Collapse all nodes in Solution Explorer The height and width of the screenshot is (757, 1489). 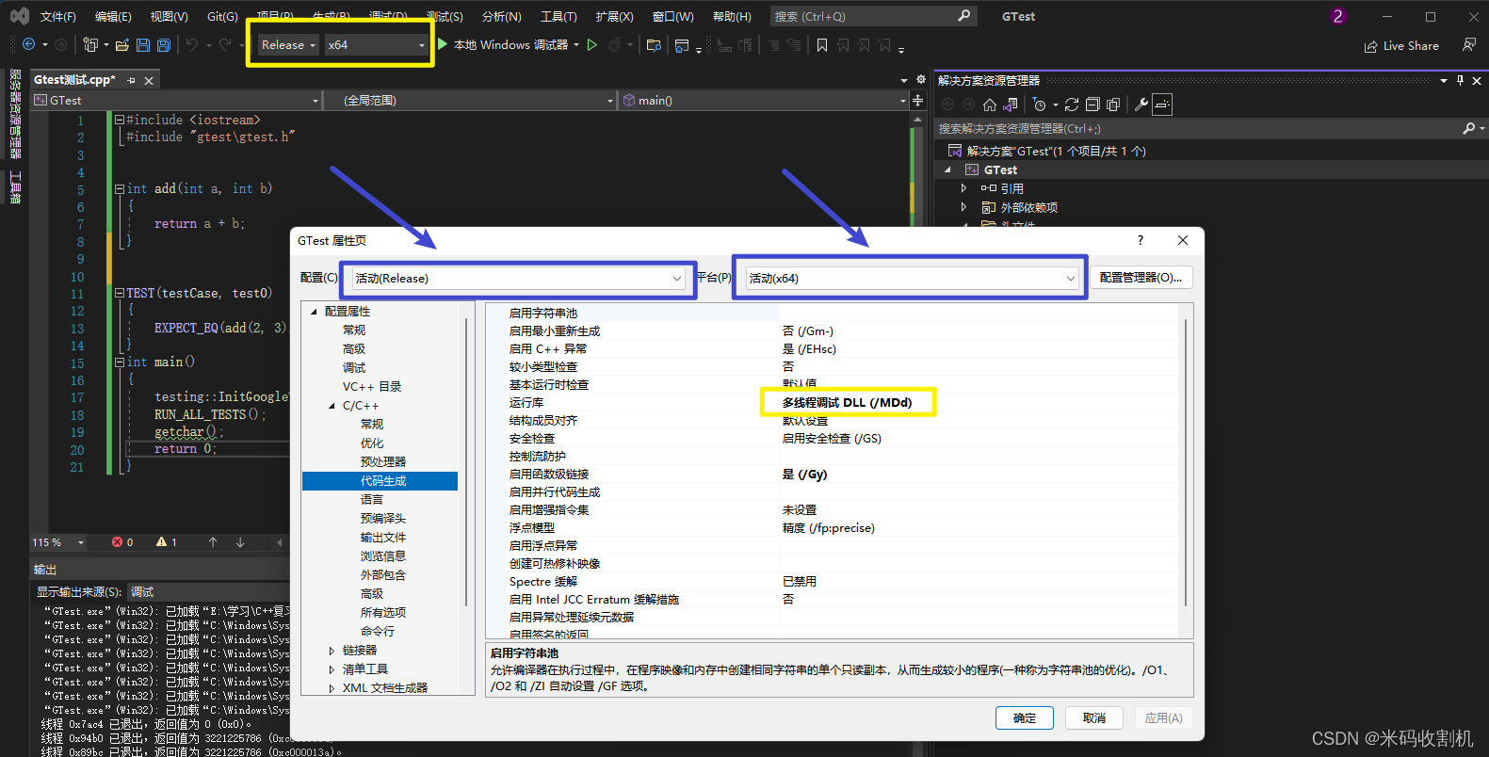coord(1092,105)
